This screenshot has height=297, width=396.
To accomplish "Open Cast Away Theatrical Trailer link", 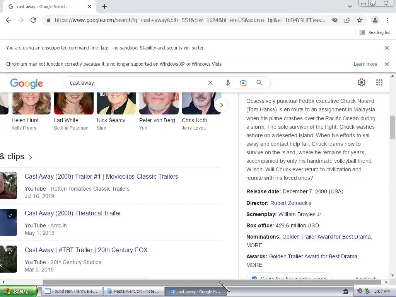I will click(x=73, y=213).
